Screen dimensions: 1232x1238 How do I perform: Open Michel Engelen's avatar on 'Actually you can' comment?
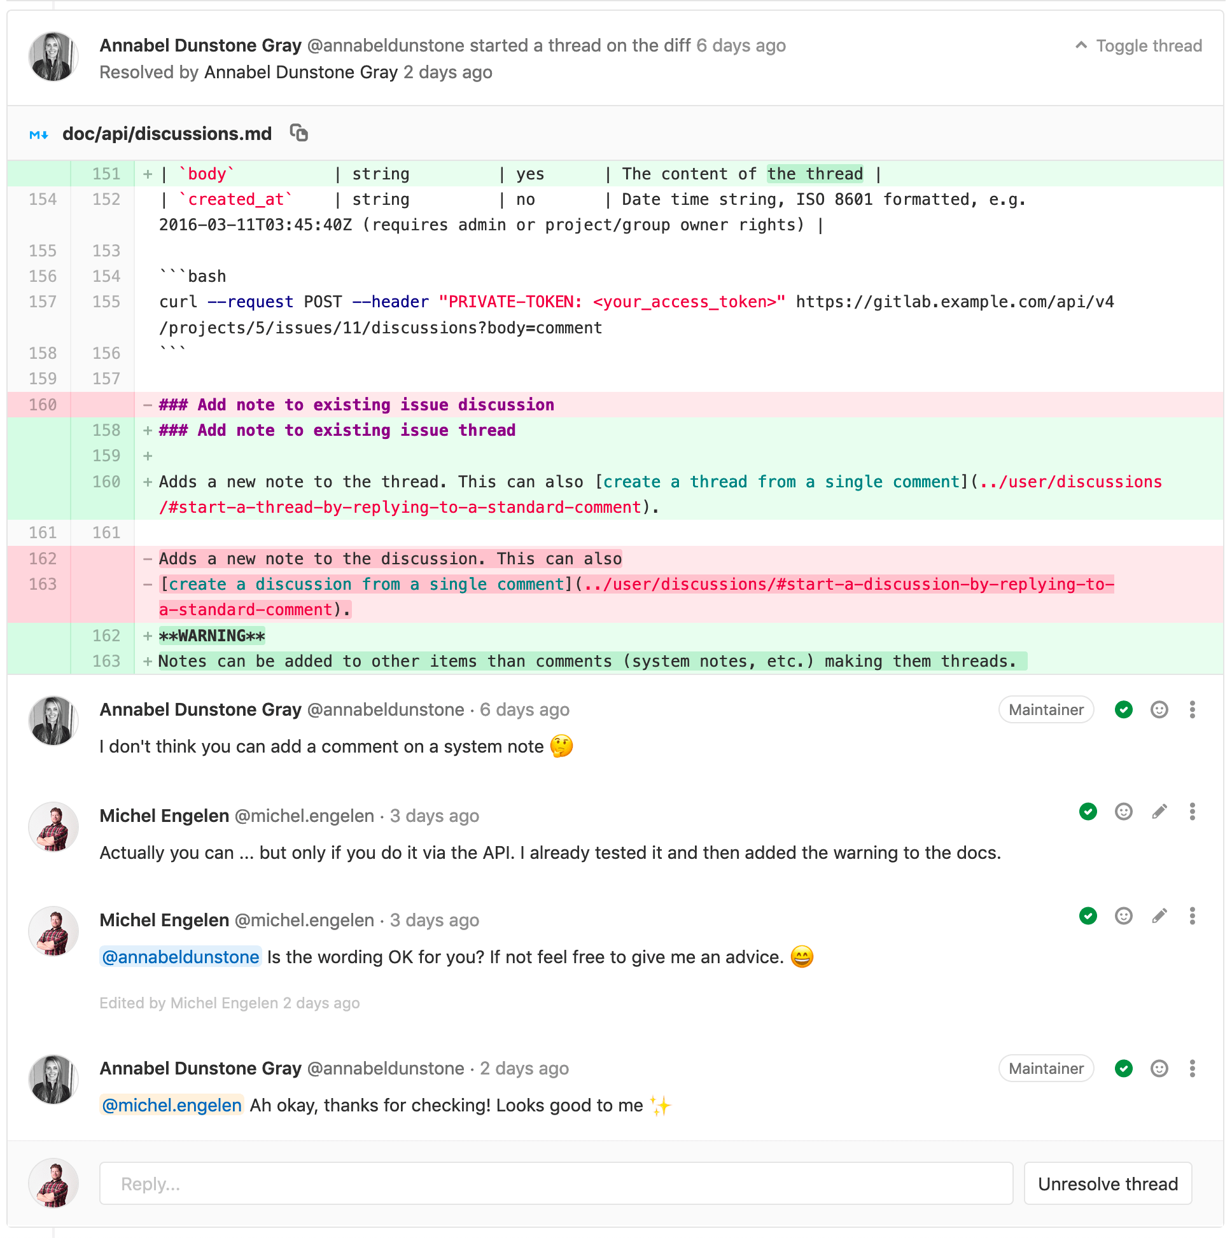pos(53,827)
